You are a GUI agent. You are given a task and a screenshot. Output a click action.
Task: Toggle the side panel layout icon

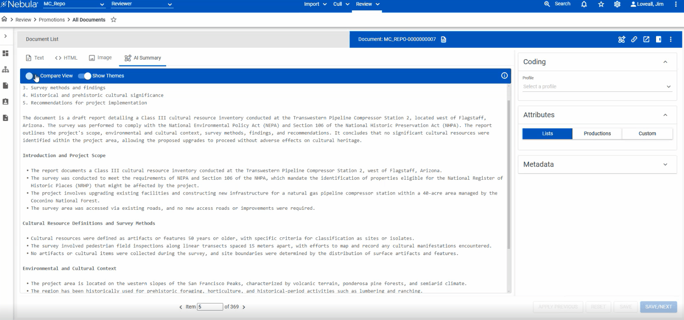click(658, 39)
